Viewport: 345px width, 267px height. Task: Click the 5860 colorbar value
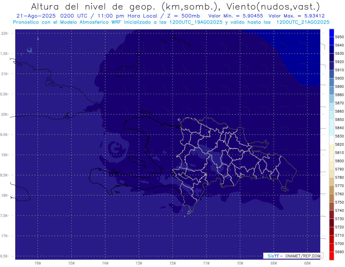[340, 111]
